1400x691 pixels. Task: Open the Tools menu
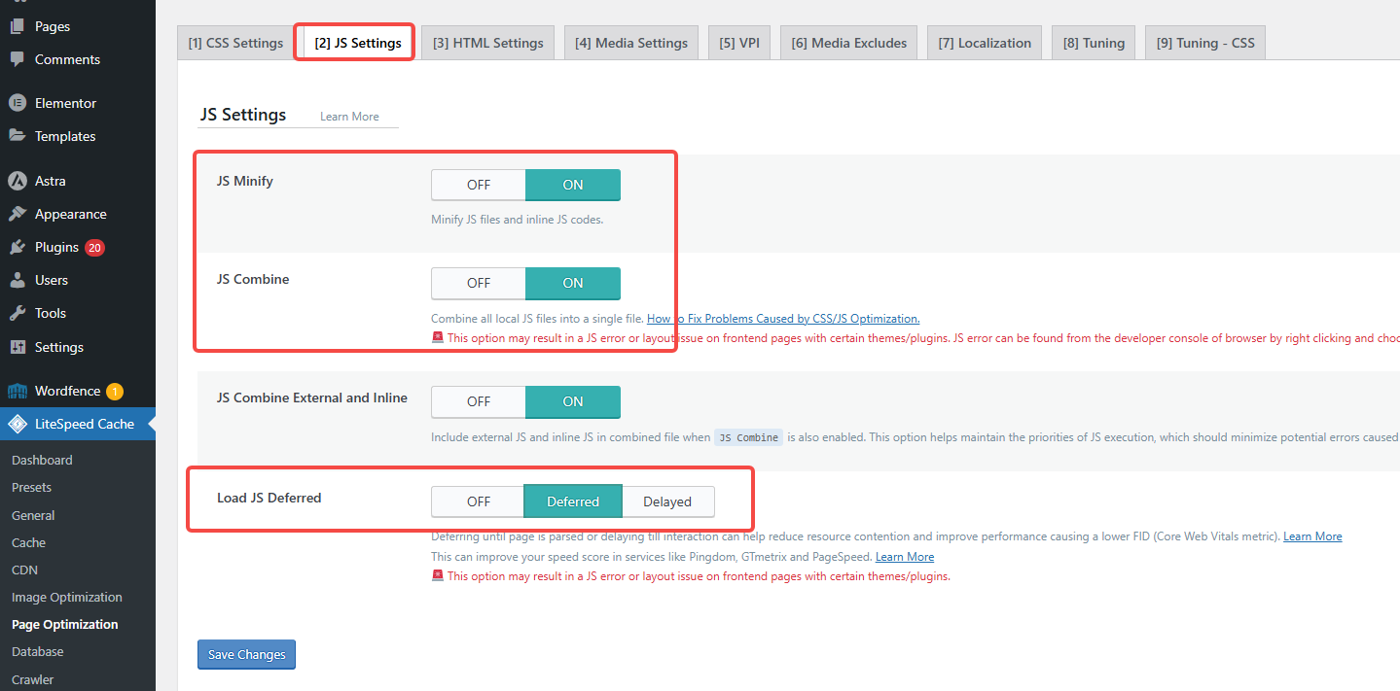click(46, 313)
